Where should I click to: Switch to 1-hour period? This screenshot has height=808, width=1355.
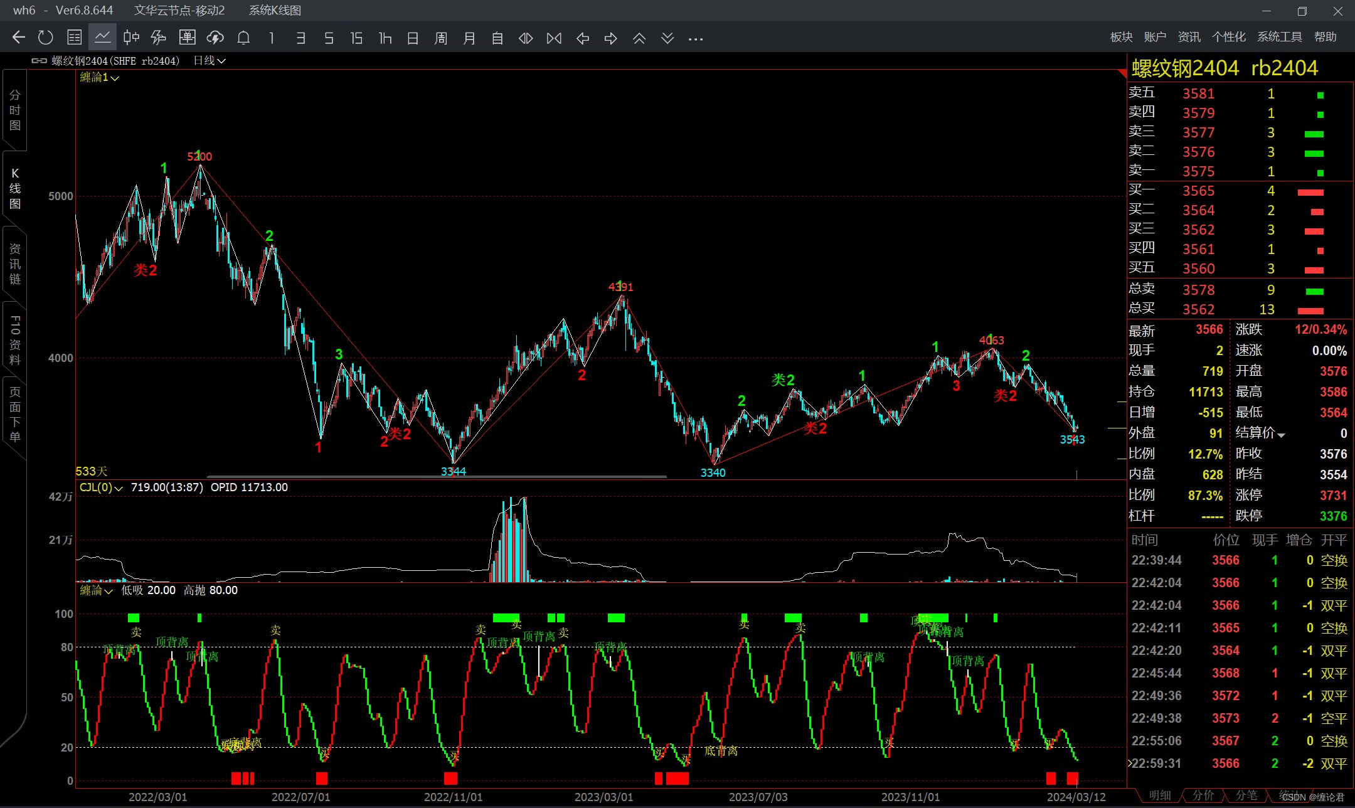[385, 38]
